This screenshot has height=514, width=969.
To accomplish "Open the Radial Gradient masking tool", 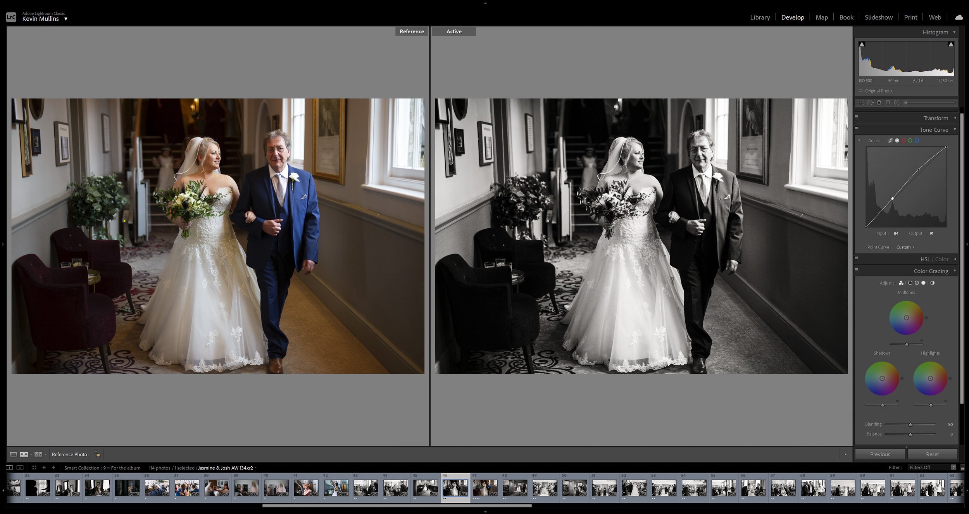I will (897, 103).
